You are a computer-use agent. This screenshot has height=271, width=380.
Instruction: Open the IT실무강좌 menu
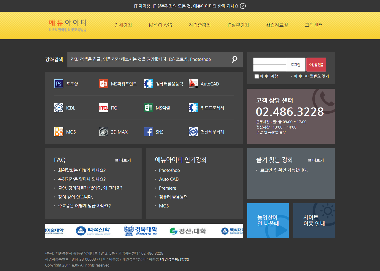(238, 25)
